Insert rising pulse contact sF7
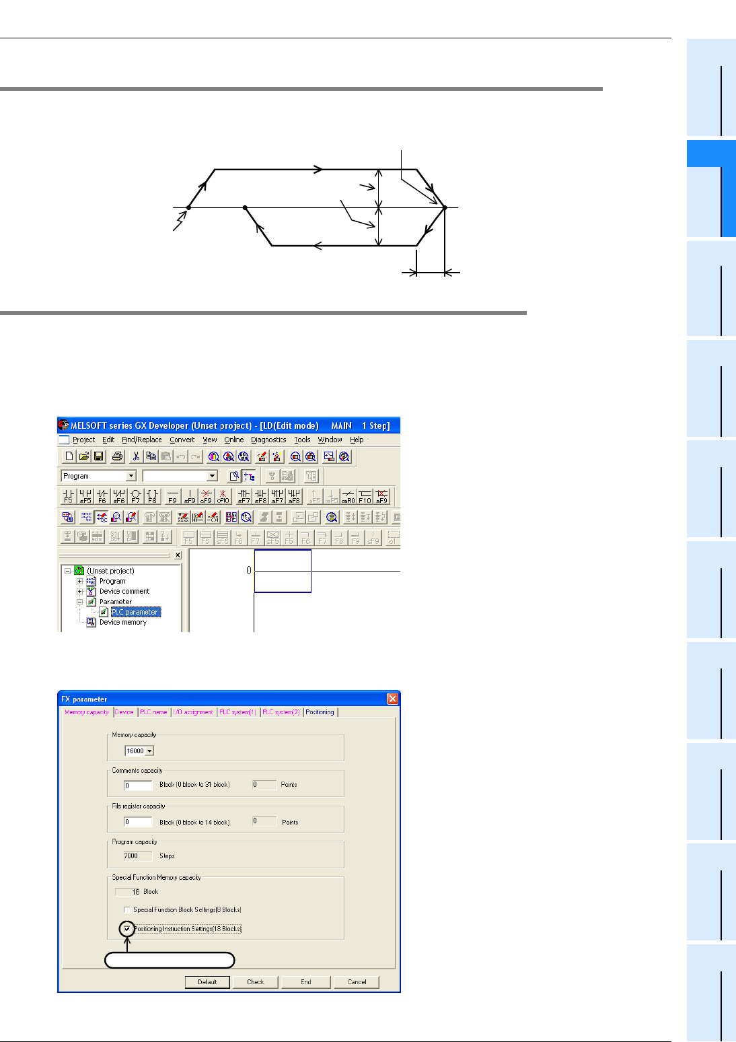 [x=244, y=496]
